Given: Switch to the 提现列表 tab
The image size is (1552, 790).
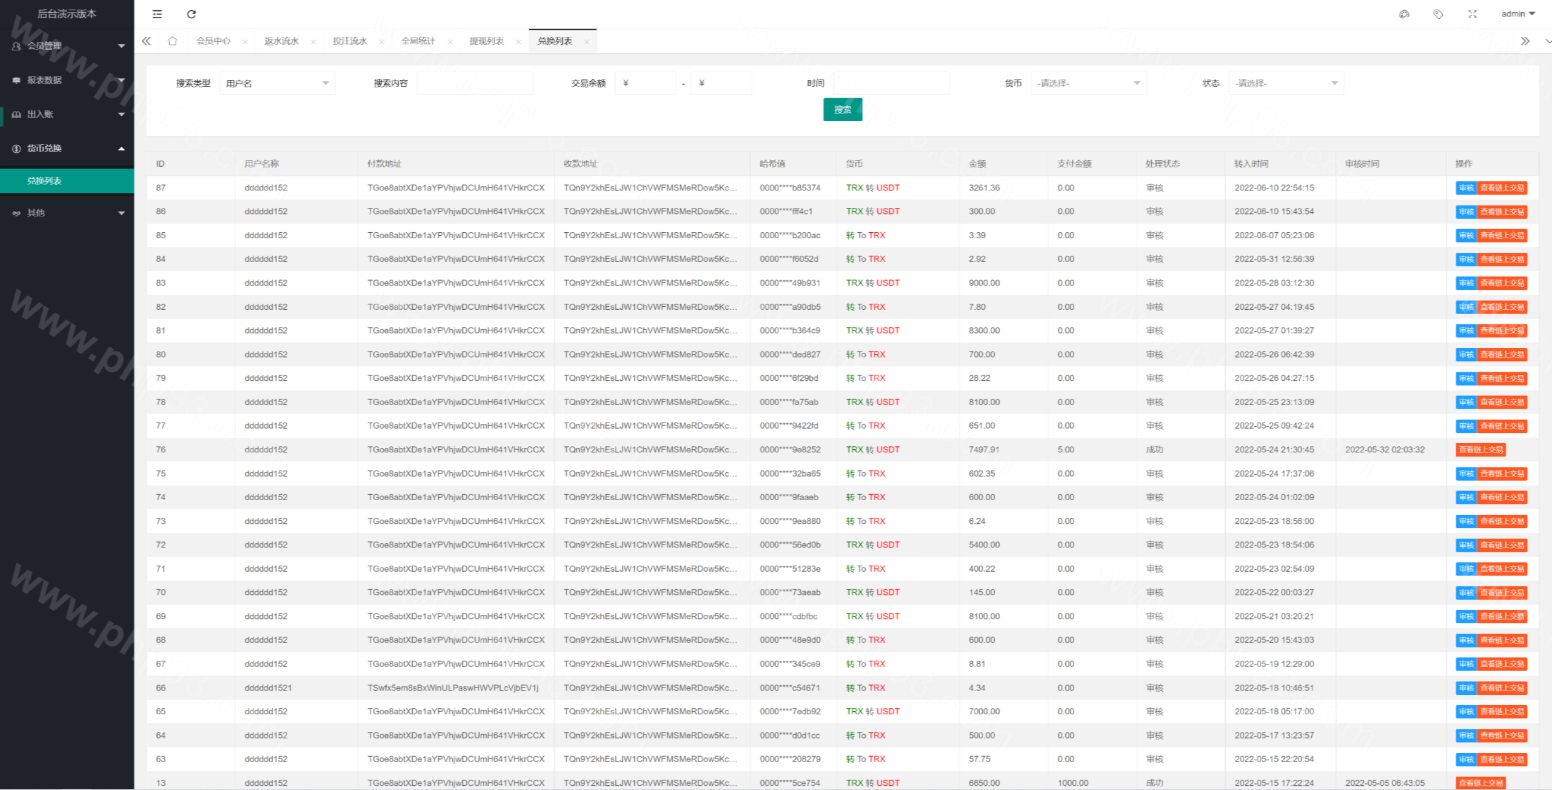Looking at the screenshot, I should coord(487,41).
